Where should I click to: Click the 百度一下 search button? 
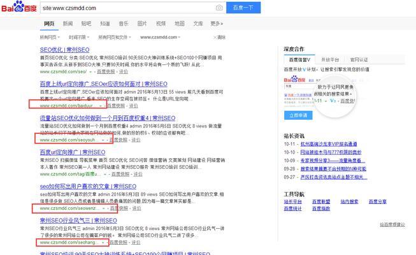point(243,8)
